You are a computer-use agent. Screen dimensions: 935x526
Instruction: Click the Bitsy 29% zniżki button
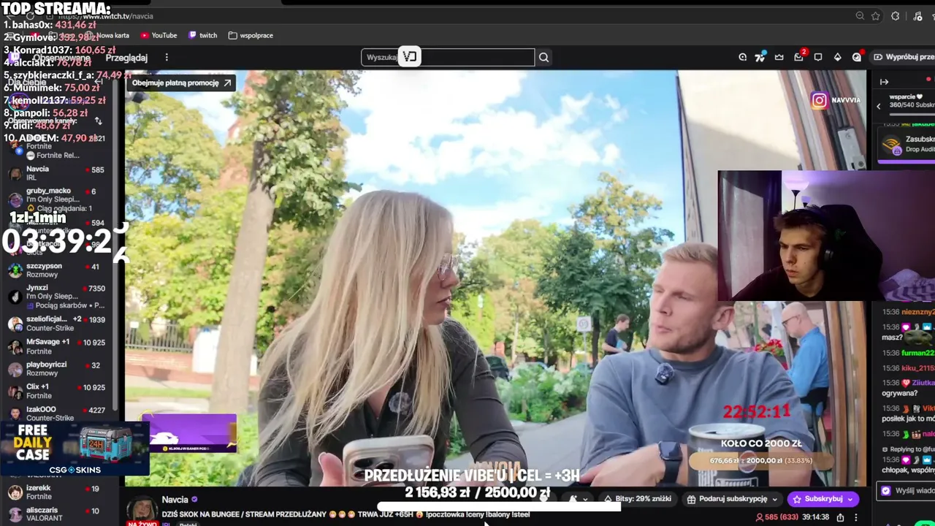pyautogui.click(x=636, y=499)
